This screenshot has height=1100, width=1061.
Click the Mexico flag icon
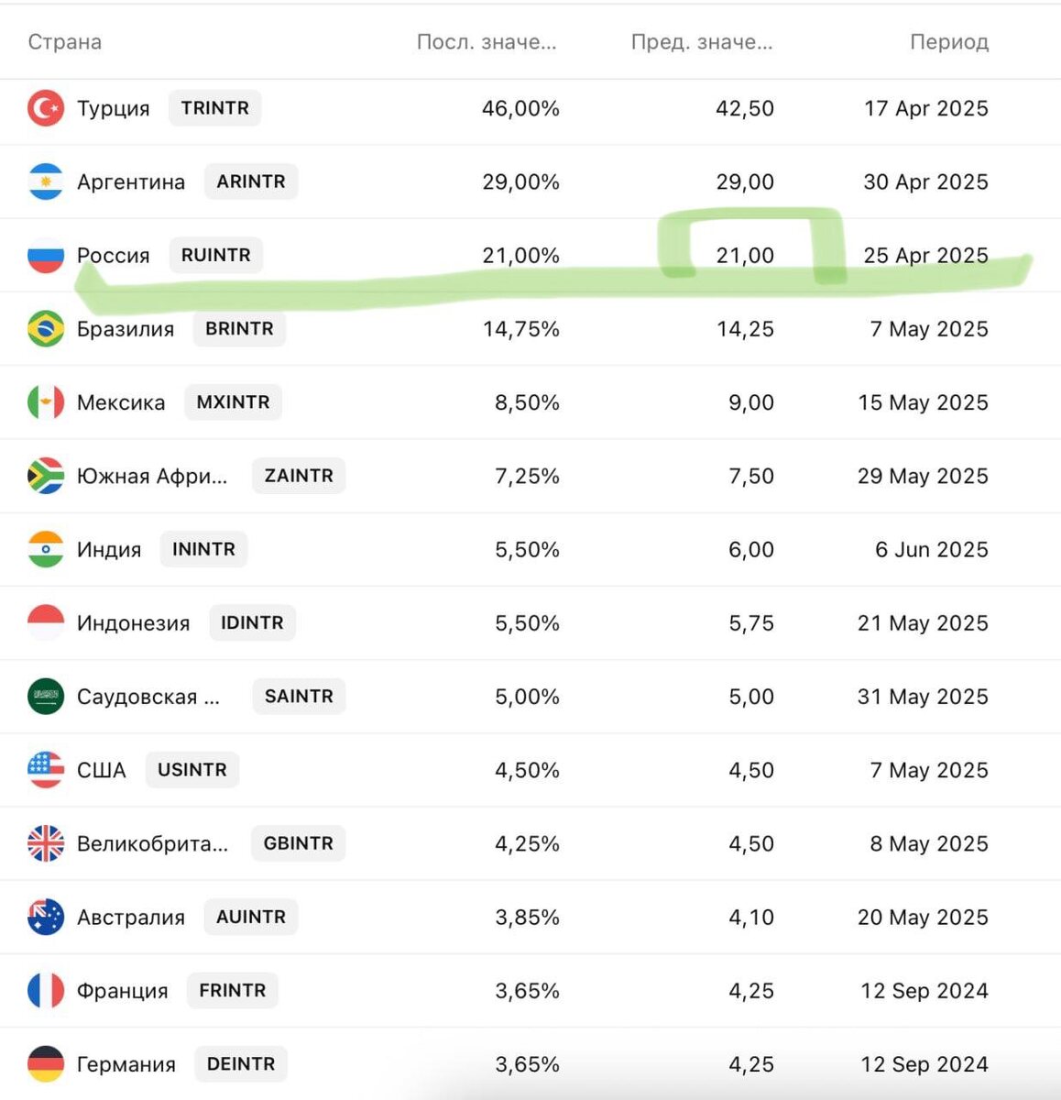[46, 402]
